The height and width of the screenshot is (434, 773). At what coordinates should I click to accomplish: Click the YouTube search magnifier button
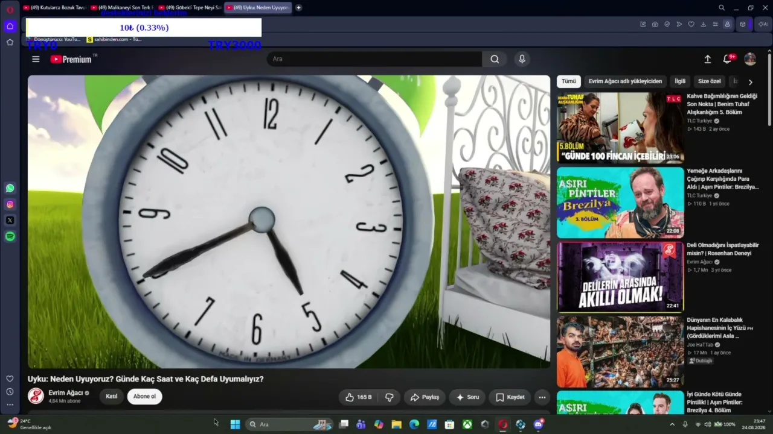(x=495, y=59)
